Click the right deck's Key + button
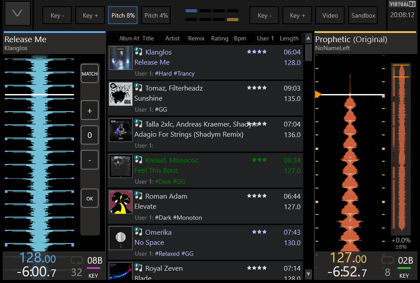The width and height of the screenshot is (420, 283). click(x=297, y=15)
